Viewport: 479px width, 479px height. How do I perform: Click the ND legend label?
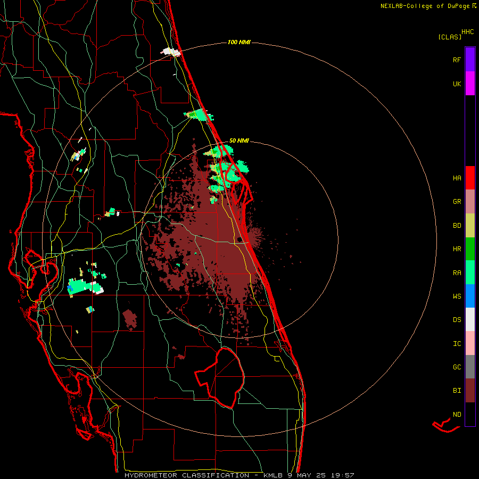457,415
